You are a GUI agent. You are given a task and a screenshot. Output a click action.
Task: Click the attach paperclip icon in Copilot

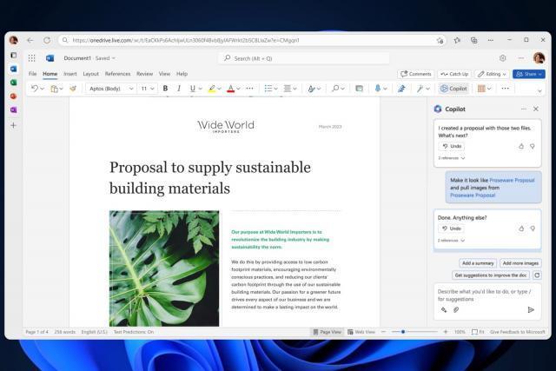point(456,309)
